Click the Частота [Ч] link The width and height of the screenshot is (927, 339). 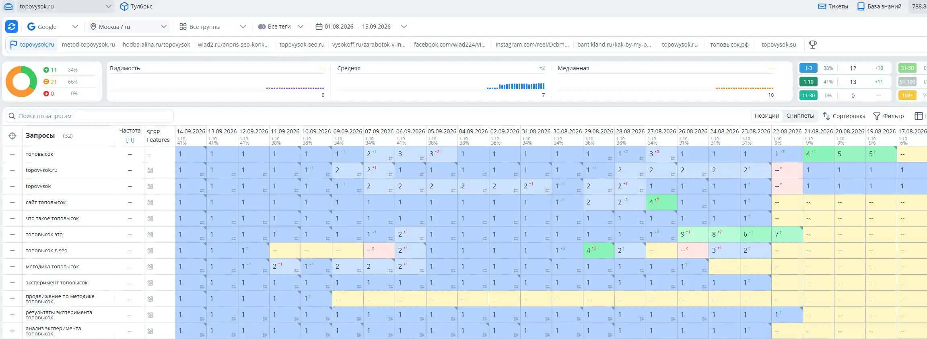[130, 140]
